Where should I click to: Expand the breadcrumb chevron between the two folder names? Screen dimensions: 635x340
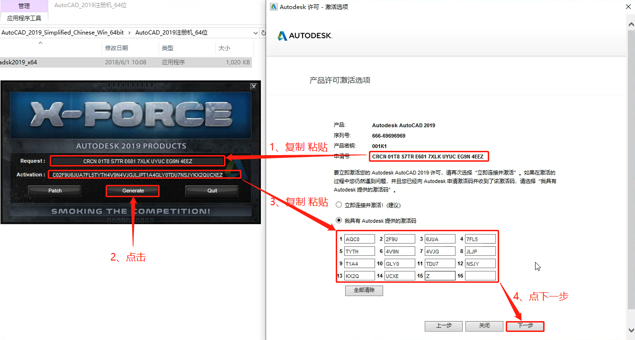[130, 33]
